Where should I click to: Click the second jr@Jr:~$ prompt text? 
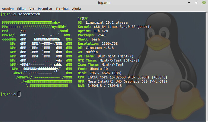[8, 94]
